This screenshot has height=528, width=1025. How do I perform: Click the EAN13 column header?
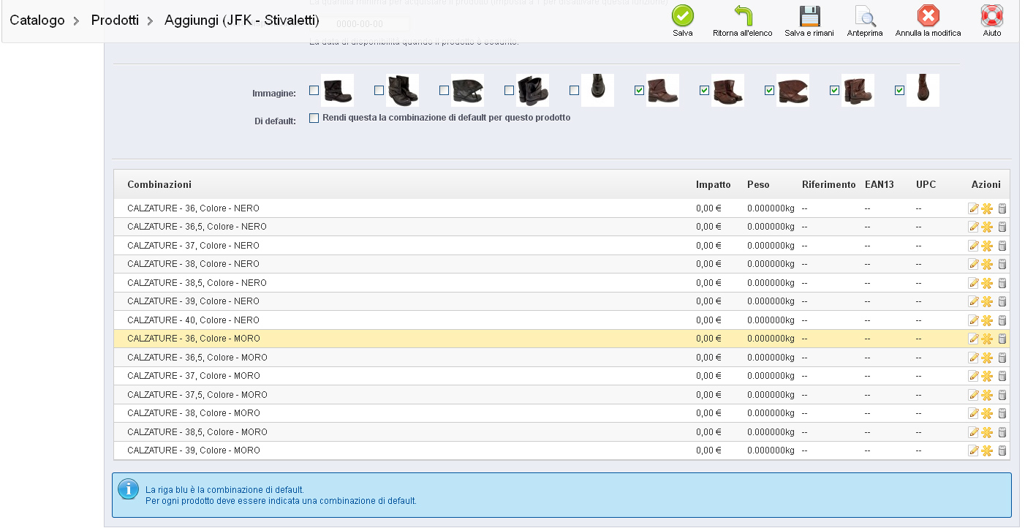coord(879,184)
